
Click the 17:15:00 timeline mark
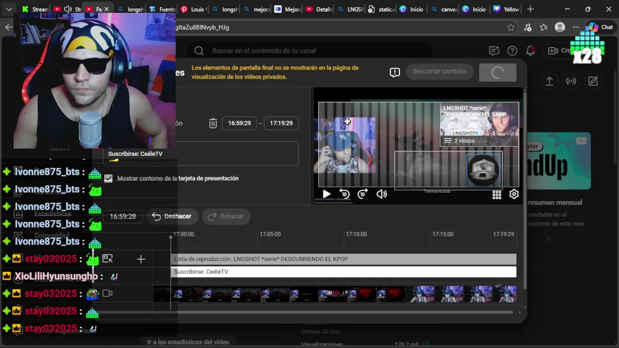click(x=443, y=234)
